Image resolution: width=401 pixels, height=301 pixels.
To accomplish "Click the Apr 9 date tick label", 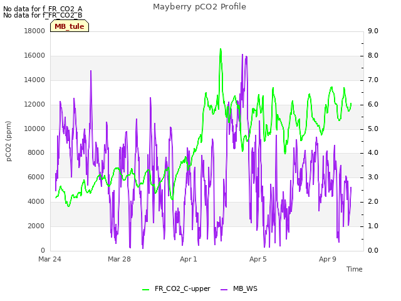I will pos(327,259).
